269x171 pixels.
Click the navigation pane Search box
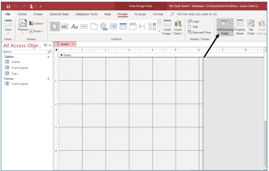25,51
